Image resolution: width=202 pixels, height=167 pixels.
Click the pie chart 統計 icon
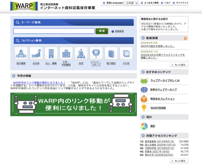click(x=144, y=126)
